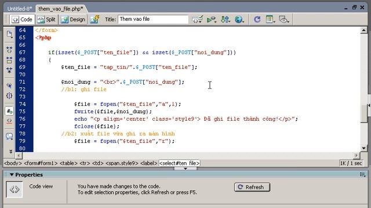The width and height of the screenshot is (371, 208).
Task: Collapse selection coding toolbar icon
Action: pos(9,60)
